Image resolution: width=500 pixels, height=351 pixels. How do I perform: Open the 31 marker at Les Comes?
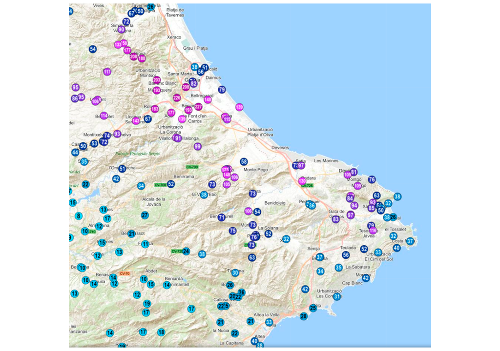coord(337,296)
